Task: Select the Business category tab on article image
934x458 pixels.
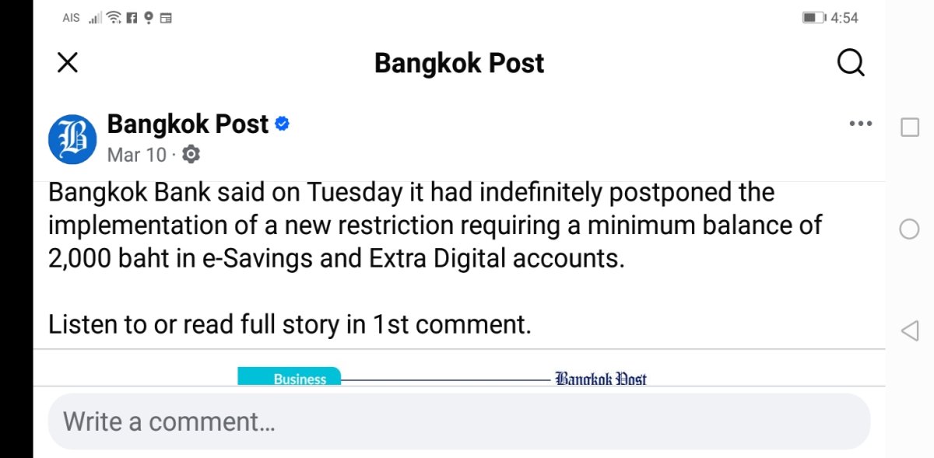Action: pos(289,377)
